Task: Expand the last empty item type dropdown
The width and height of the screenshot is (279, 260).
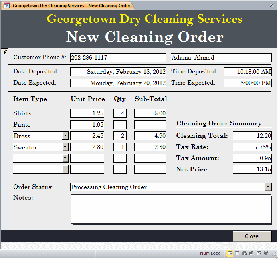Action: point(65,169)
